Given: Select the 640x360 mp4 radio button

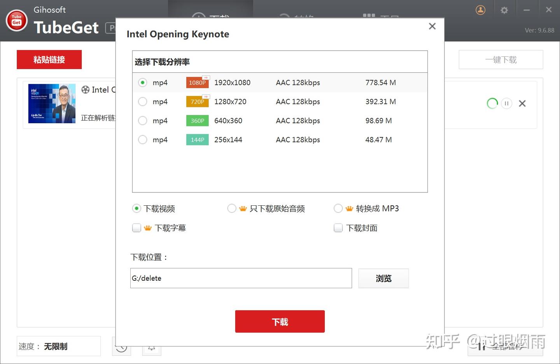Looking at the screenshot, I should (143, 121).
